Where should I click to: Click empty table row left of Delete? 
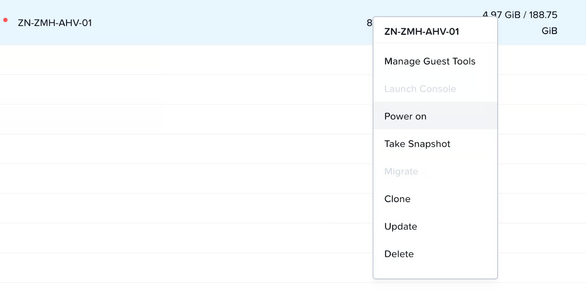(183, 268)
